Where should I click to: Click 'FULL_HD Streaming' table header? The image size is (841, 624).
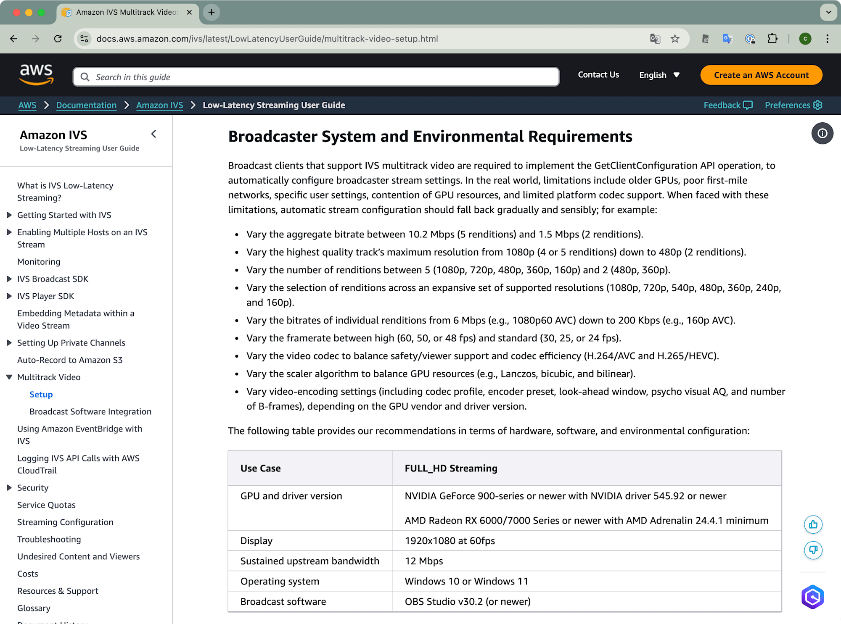587,469
